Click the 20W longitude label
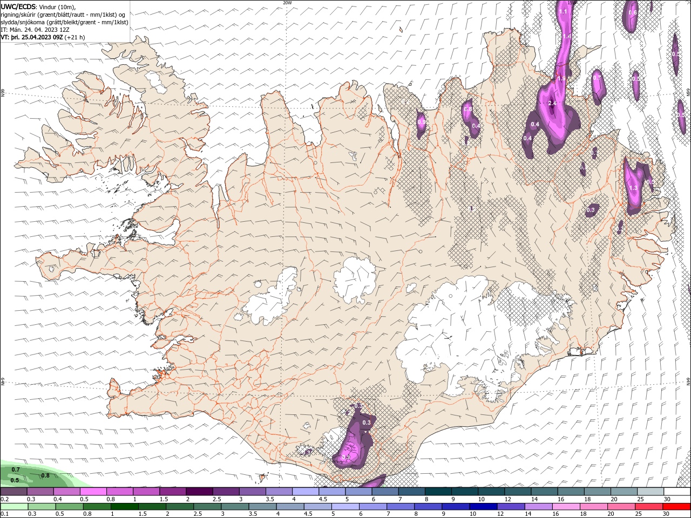Viewport: 691px width, 518px height. click(287, 3)
